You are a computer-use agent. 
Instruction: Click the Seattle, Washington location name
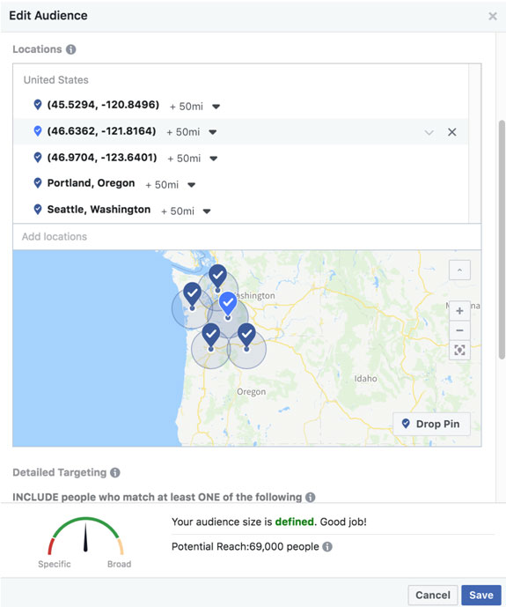99,210
